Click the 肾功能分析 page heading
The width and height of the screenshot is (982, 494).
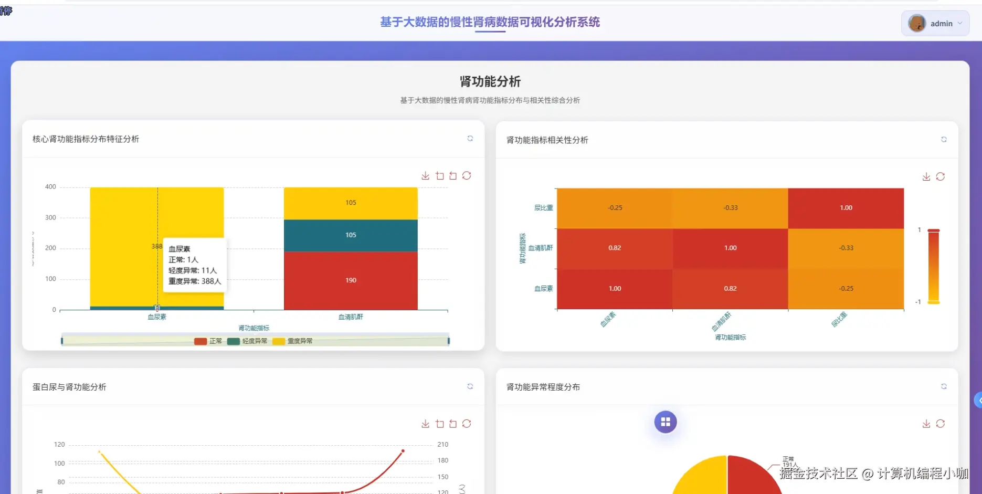[490, 81]
